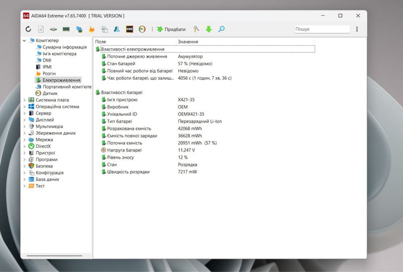
Task: Select the Рівень зносу row
Action: (205, 157)
